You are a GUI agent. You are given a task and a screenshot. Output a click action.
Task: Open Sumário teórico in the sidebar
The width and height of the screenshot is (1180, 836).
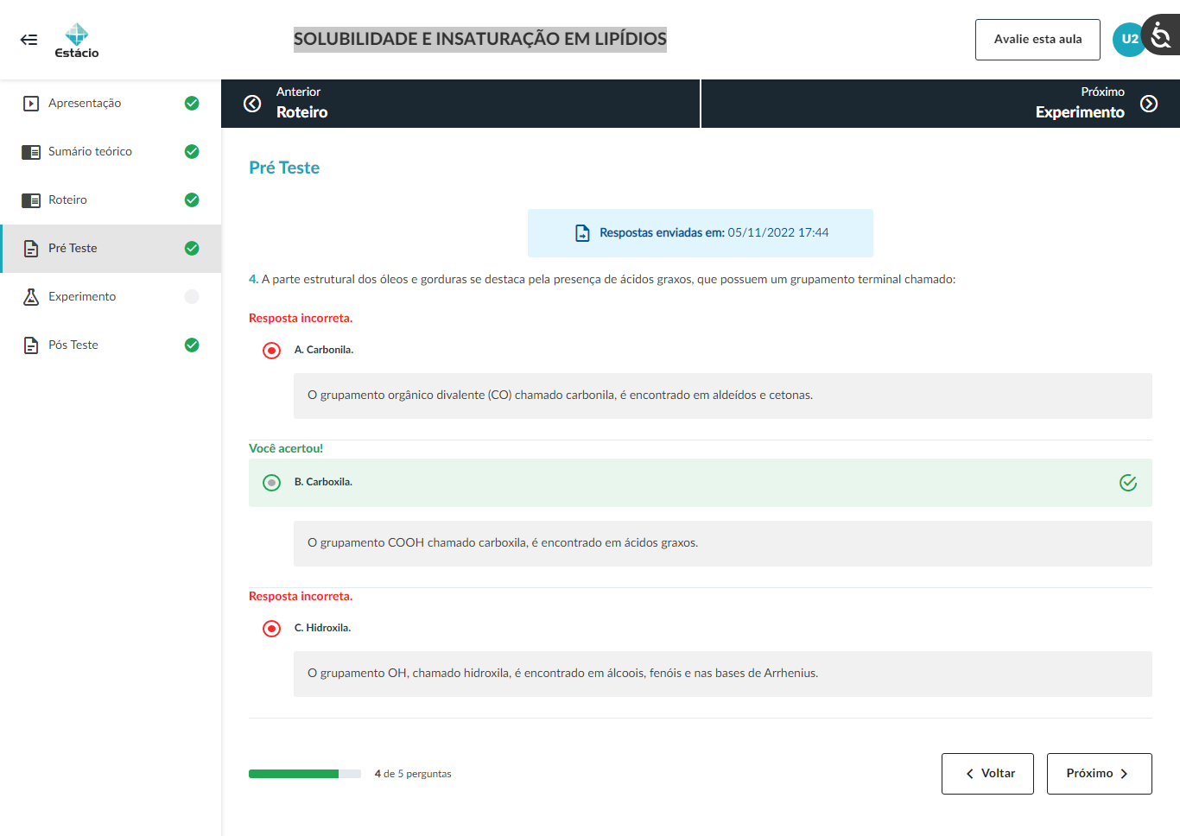pyautogui.click(x=90, y=152)
